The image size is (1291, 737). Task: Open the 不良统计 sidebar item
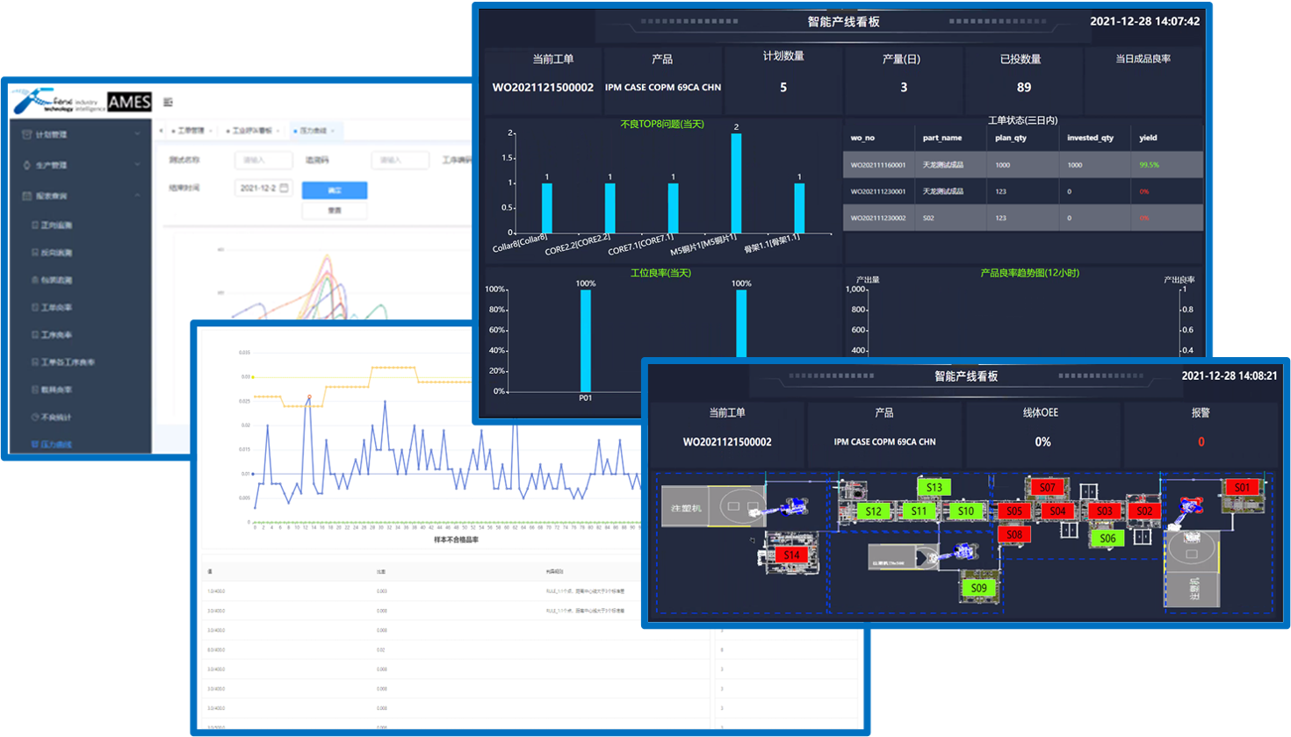tap(56, 417)
